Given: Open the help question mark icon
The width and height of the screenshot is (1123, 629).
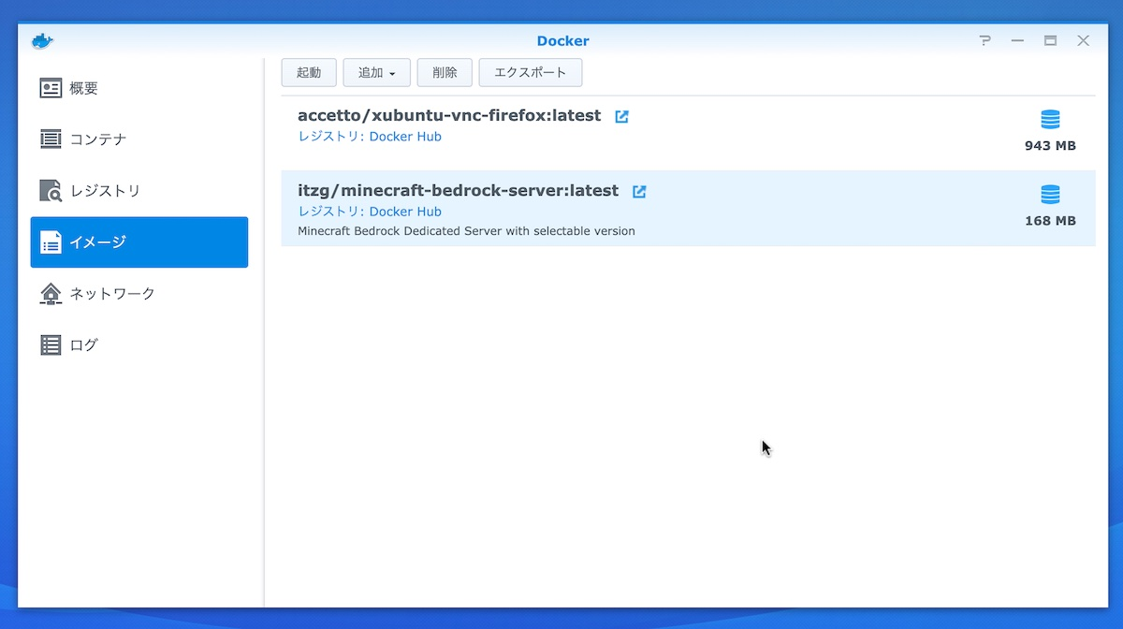Looking at the screenshot, I should point(984,40).
